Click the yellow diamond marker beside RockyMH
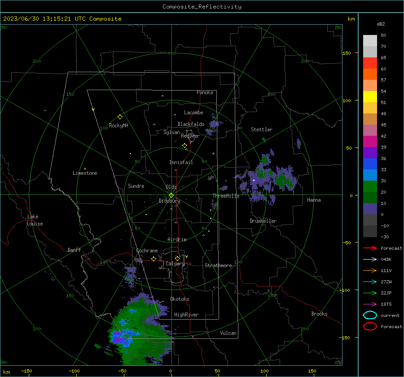Screen dimensions: 404x377 tap(120, 117)
